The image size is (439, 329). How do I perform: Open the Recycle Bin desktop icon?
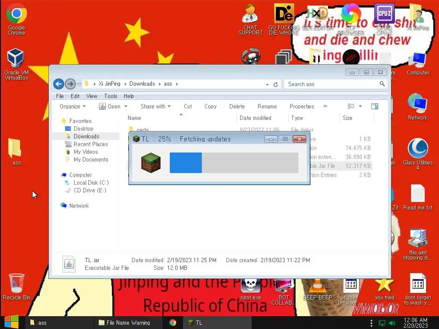17,287
